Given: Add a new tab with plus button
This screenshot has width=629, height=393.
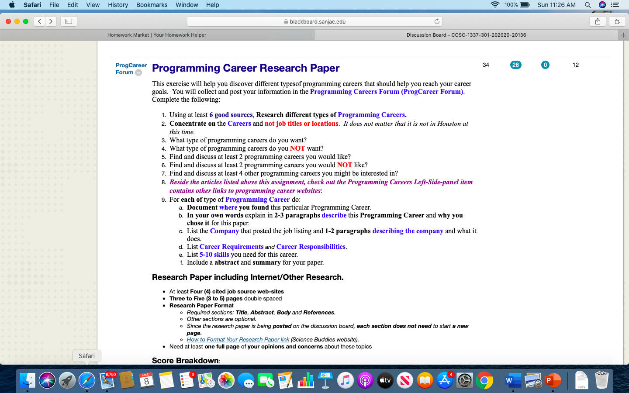Looking at the screenshot, I should tap(623, 35).
